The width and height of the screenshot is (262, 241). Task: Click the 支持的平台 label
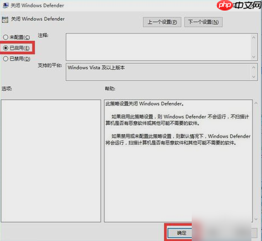click(50, 65)
